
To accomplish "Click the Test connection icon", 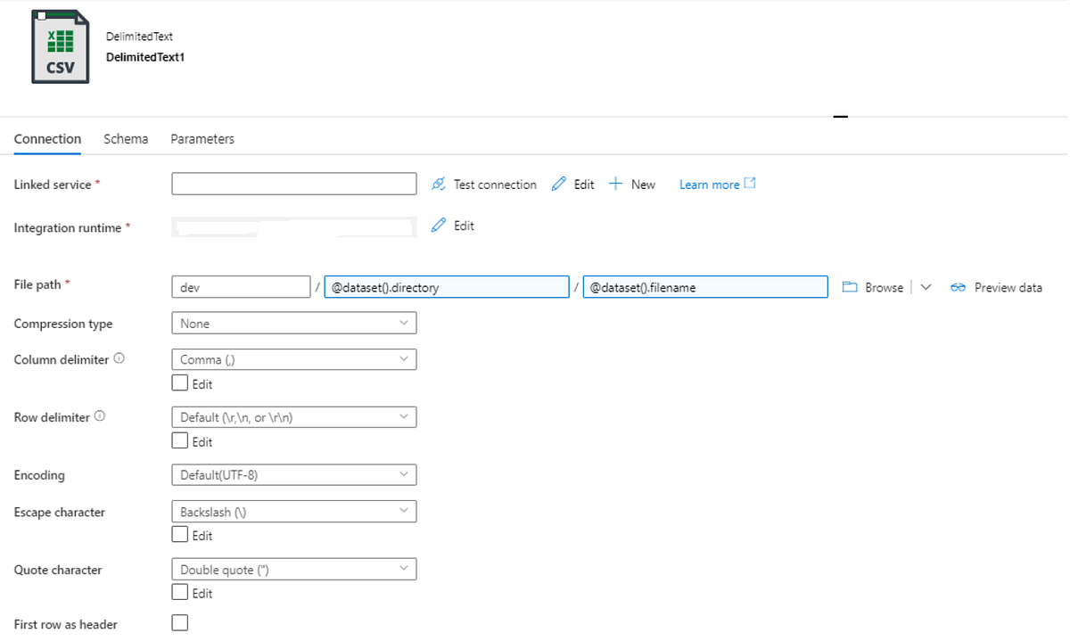I will click(439, 184).
